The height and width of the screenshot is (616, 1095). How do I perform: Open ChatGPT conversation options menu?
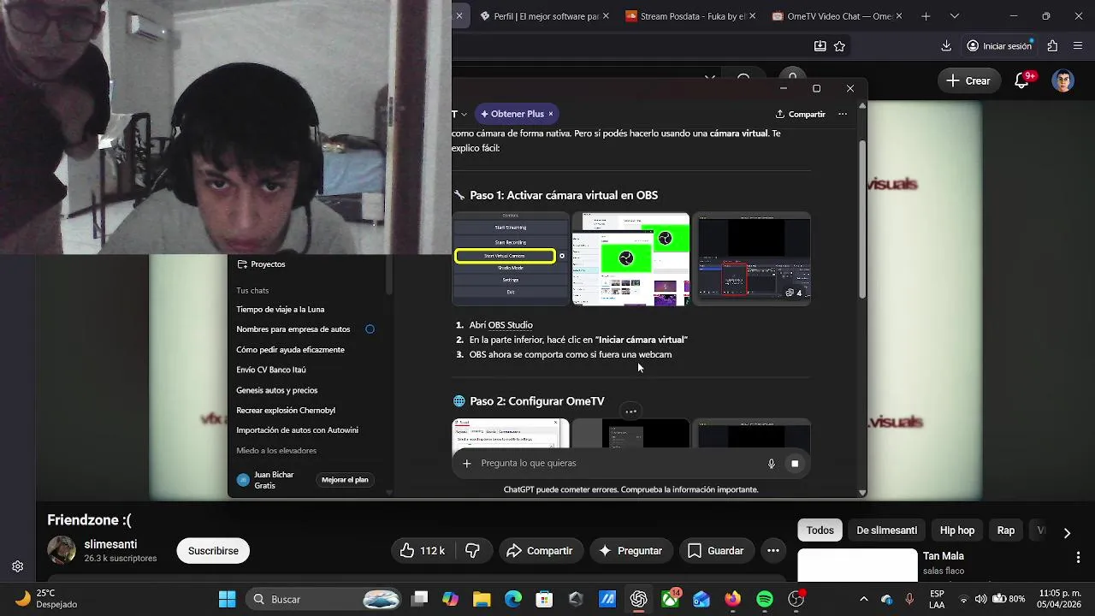pyautogui.click(x=843, y=114)
